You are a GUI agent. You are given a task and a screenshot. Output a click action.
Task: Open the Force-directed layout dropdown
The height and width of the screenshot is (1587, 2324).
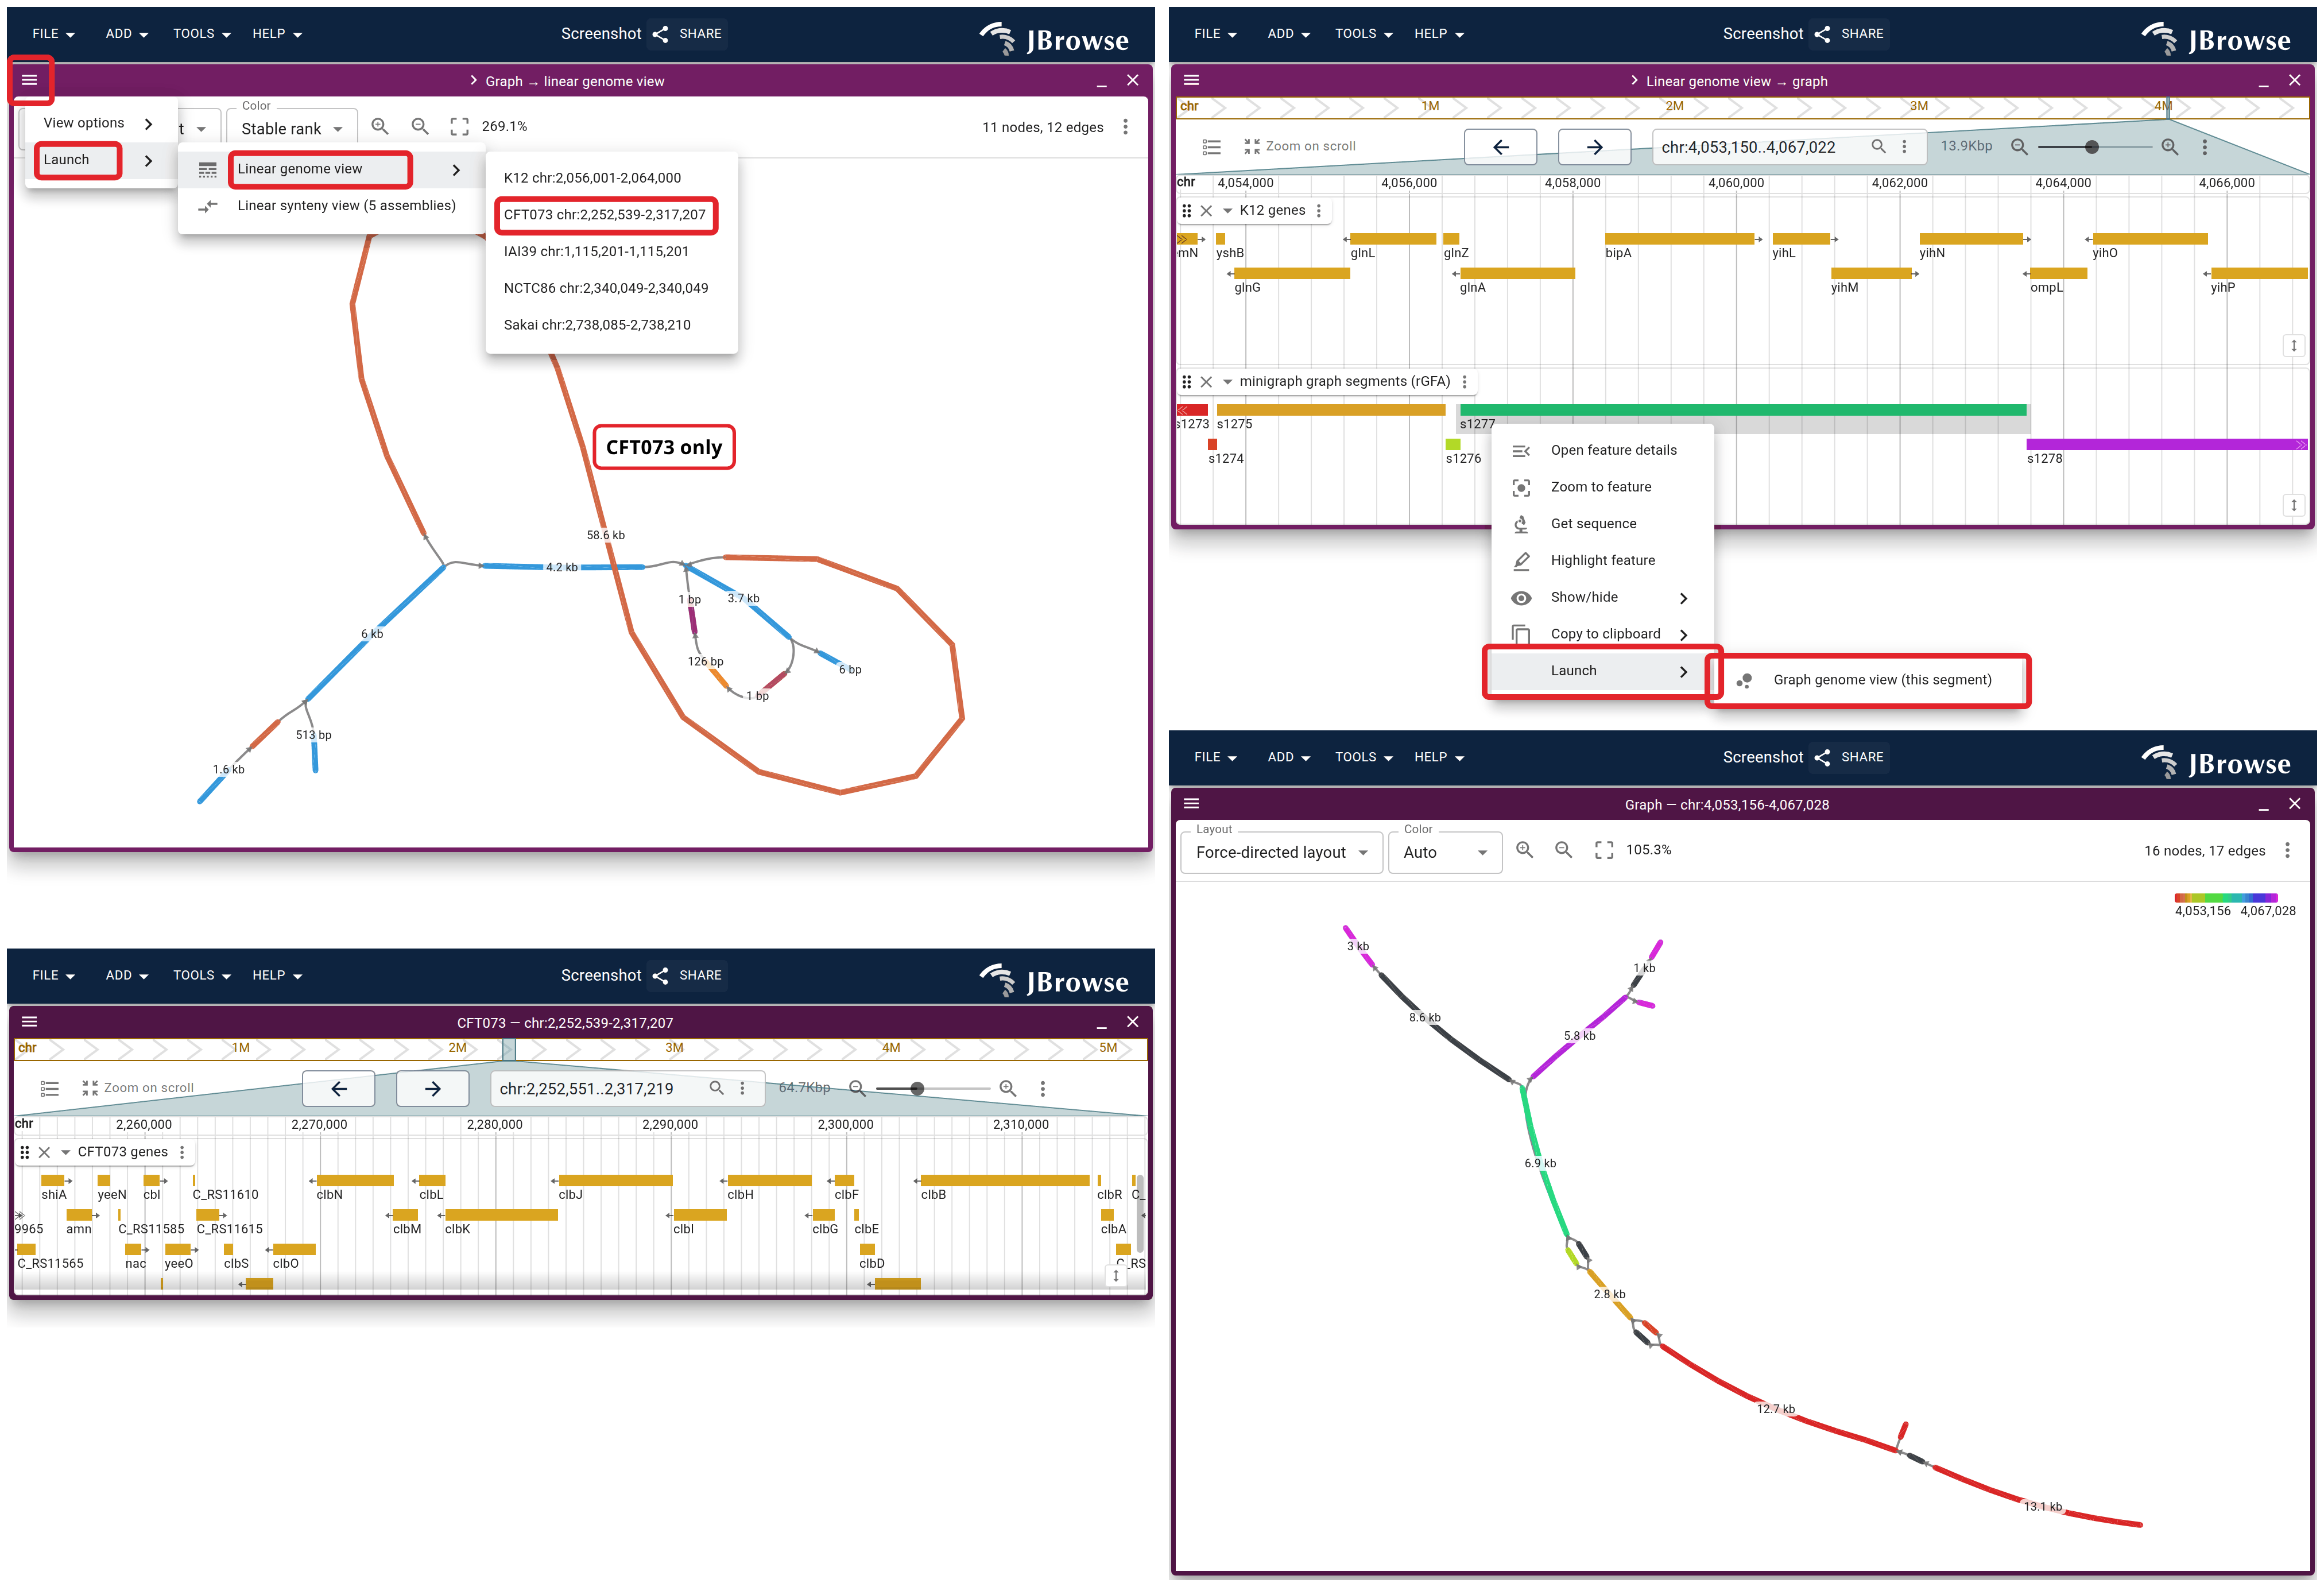point(1281,853)
